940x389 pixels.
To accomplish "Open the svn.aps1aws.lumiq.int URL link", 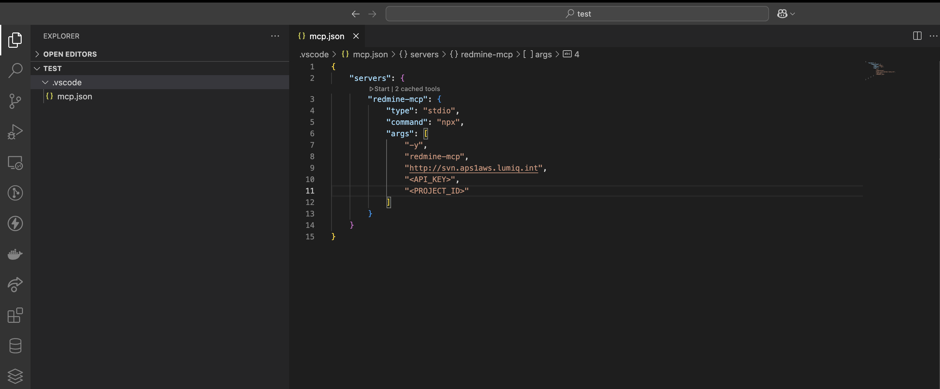I will pyautogui.click(x=473, y=168).
